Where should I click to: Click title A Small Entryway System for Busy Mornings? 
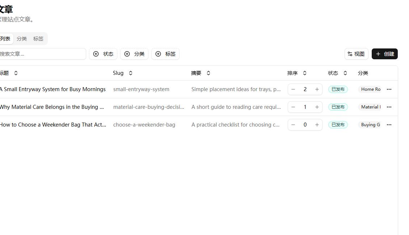tap(53, 89)
